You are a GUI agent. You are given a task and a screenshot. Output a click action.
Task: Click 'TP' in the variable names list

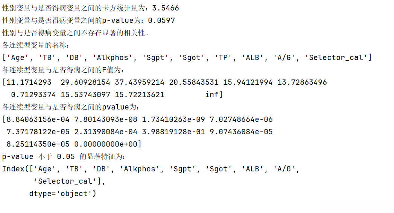point(222,57)
